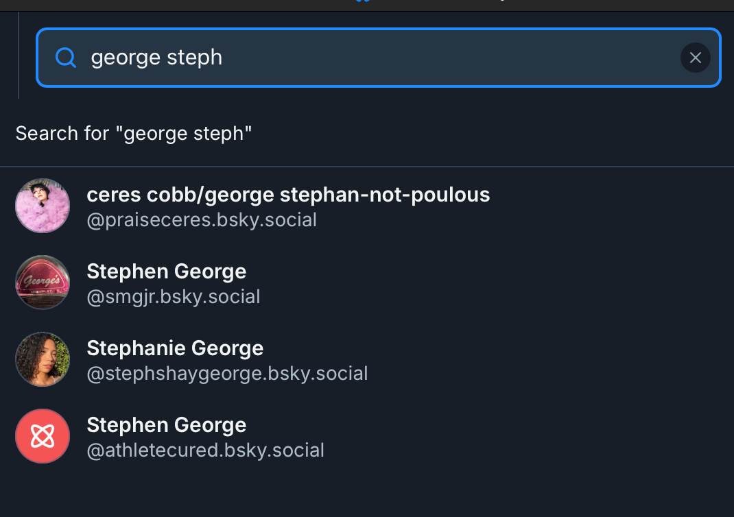Click the George's sign avatar thumbnail
This screenshot has height=517, width=734.
click(43, 282)
